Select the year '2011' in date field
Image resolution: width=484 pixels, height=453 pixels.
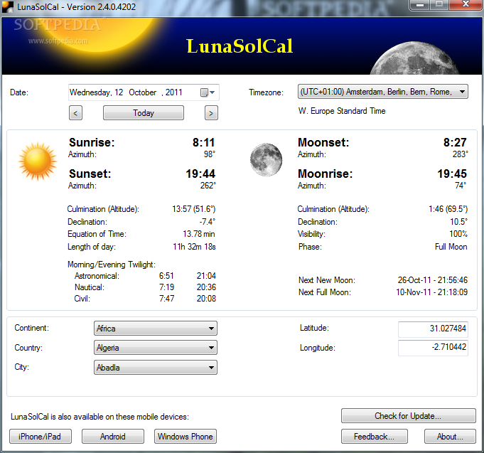coord(174,92)
